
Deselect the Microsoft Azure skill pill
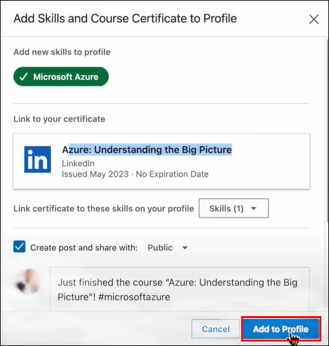click(61, 76)
